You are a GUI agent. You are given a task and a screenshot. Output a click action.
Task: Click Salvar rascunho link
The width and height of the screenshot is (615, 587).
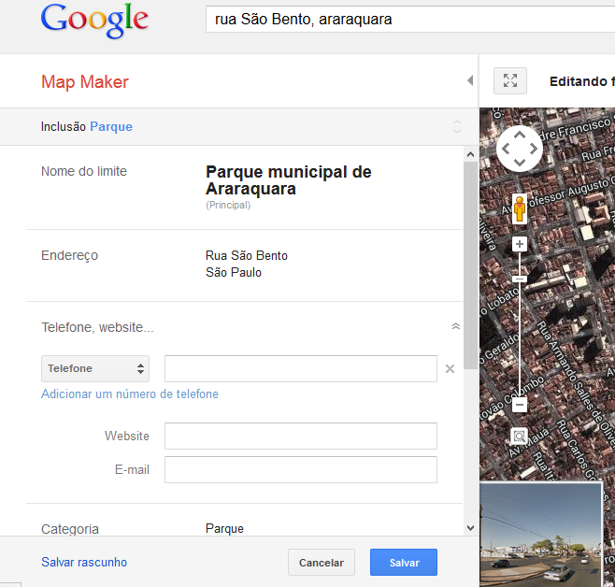(x=84, y=563)
